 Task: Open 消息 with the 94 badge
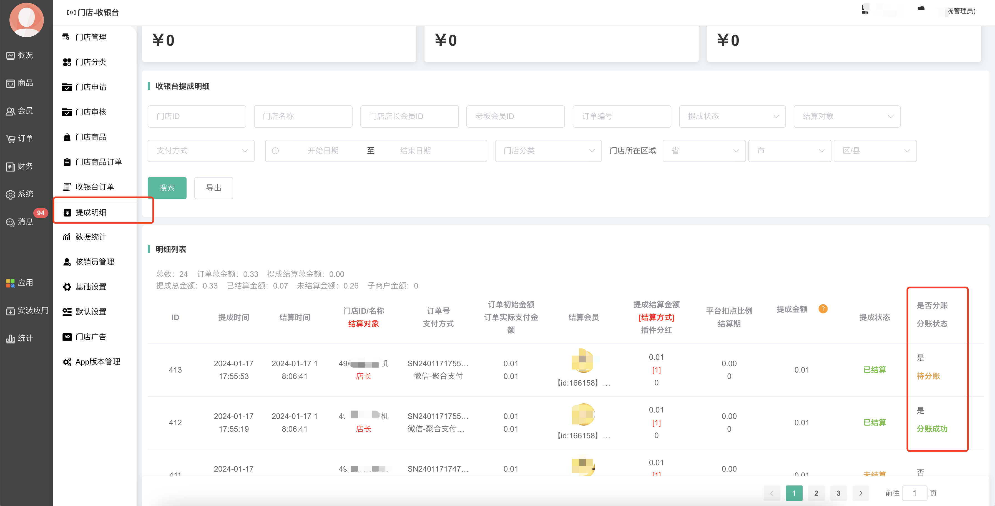point(25,222)
